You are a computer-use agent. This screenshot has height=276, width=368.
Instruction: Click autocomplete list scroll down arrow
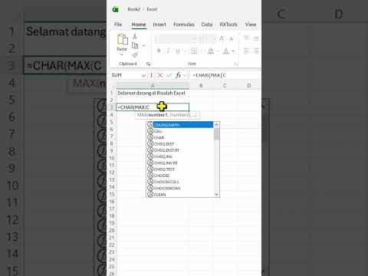coord(216,194)
